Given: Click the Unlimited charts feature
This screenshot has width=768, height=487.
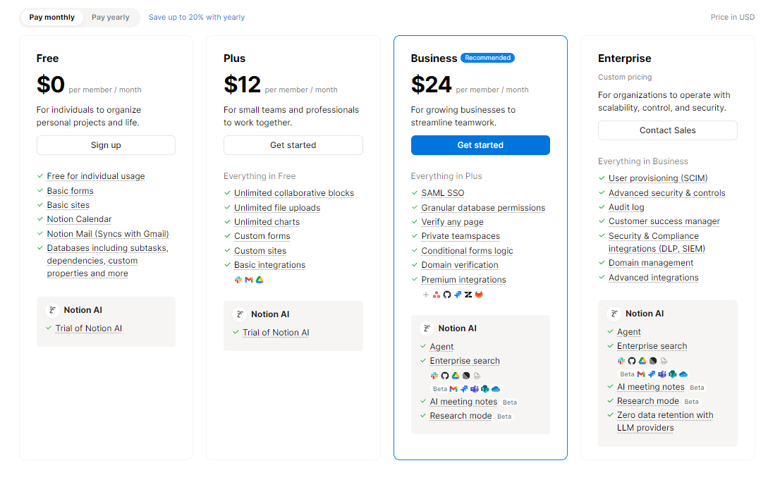Looking at the screenshot, I should (x=267, y=222).
